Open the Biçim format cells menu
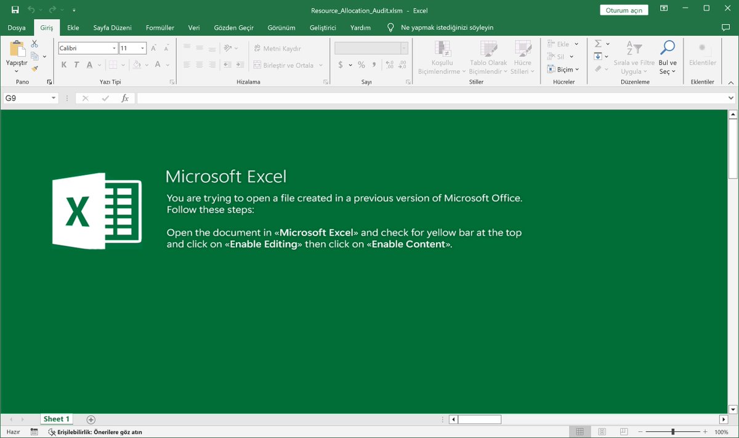Viewport: 739px width, 438px height. coord(563,70)
